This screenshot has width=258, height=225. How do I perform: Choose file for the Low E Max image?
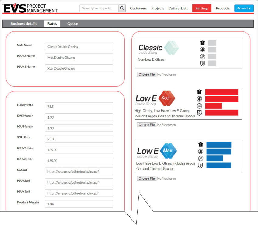pos(147,179)
